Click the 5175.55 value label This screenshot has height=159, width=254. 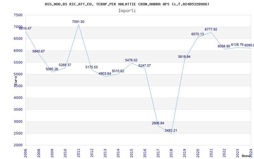(92, 67)
